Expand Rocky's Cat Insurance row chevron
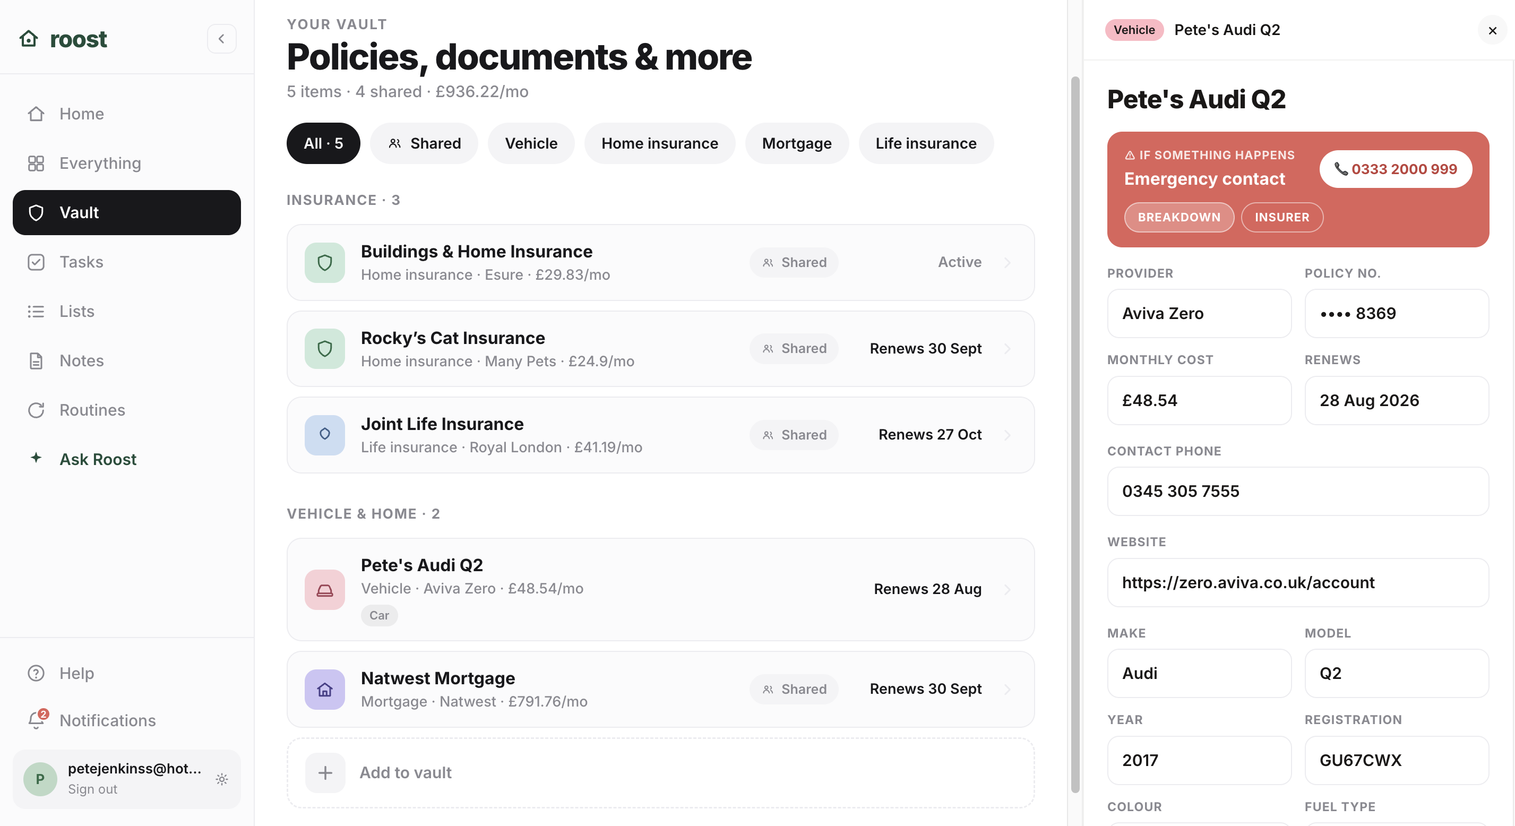The height and width of the screenshot is (826, 1515). [1007, 348]
